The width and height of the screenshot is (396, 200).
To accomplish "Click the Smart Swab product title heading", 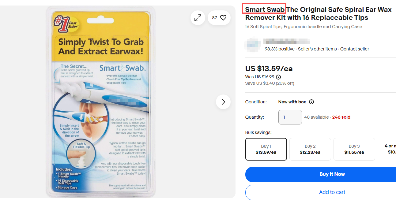I will 319,13.
